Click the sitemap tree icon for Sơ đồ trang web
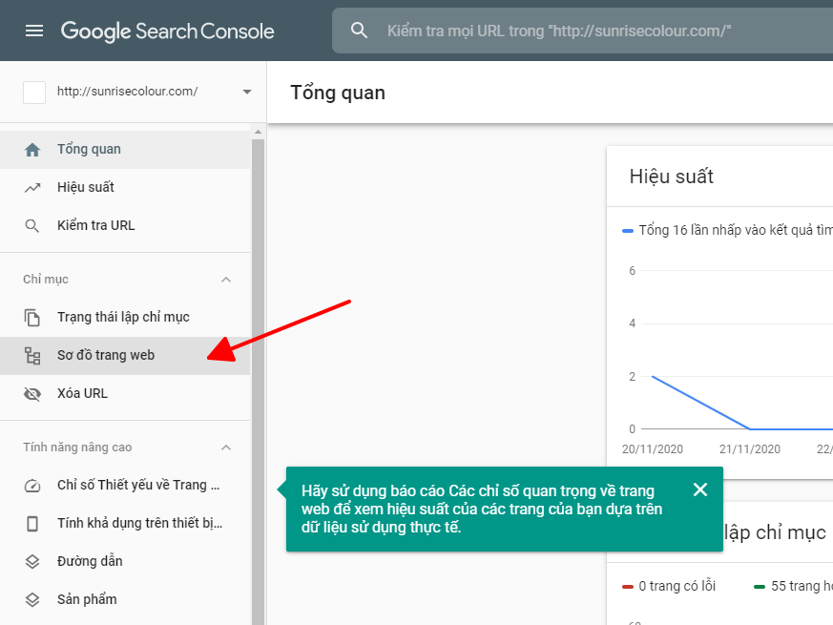Screen dimensions: 833x625 (x=32, y=356)
